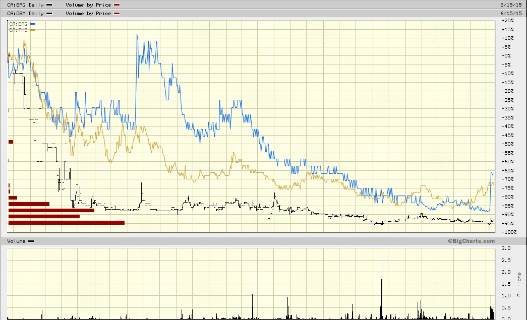Select the CA:TME legend label in chart
Viewport: 527px width, 320px height.
coord(18,30)
